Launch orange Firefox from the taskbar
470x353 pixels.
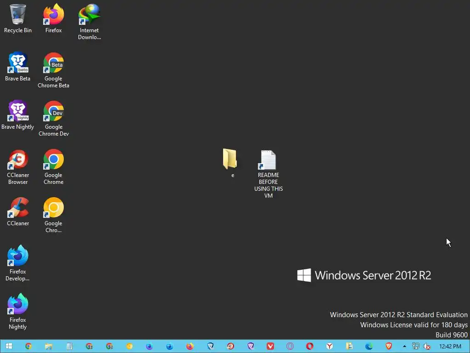point(190,347)
